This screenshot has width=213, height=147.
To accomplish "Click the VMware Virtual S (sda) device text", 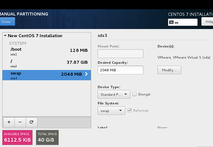I will tap(184, 57).
